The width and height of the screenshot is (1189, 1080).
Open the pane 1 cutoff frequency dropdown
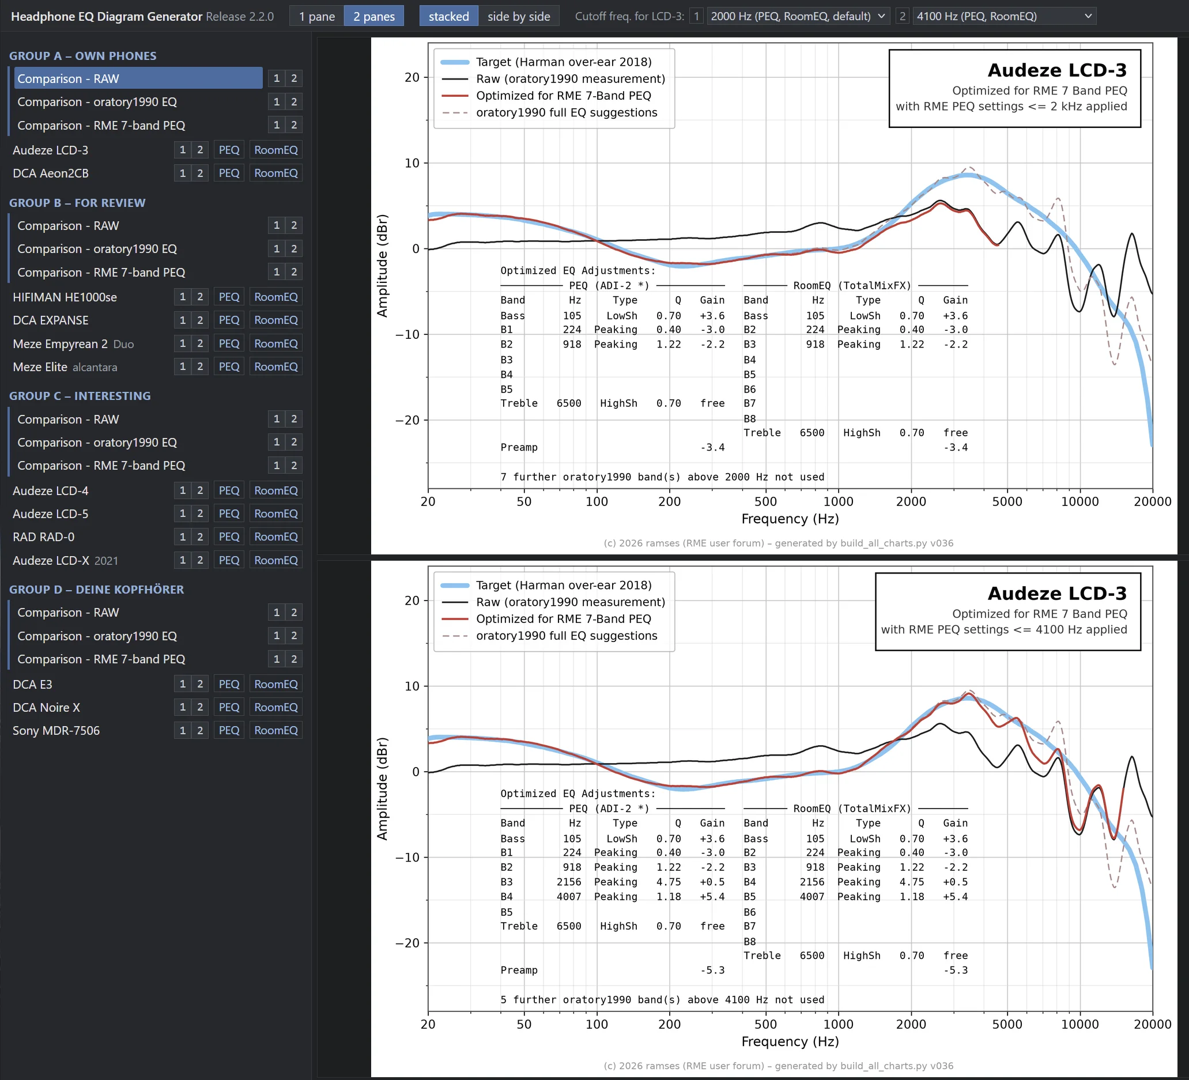(x=799, y=17)
